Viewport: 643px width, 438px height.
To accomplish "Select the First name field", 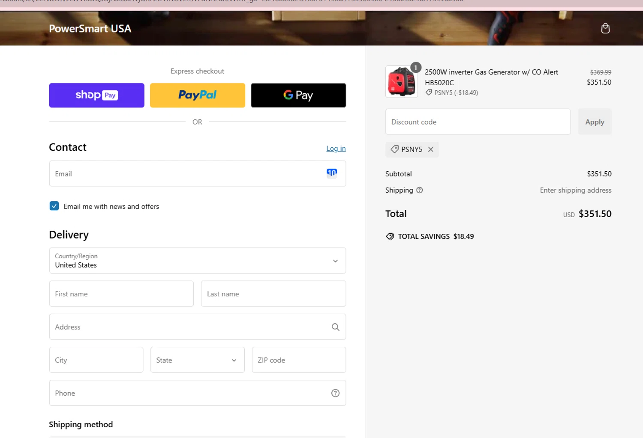I will (121, 294).
